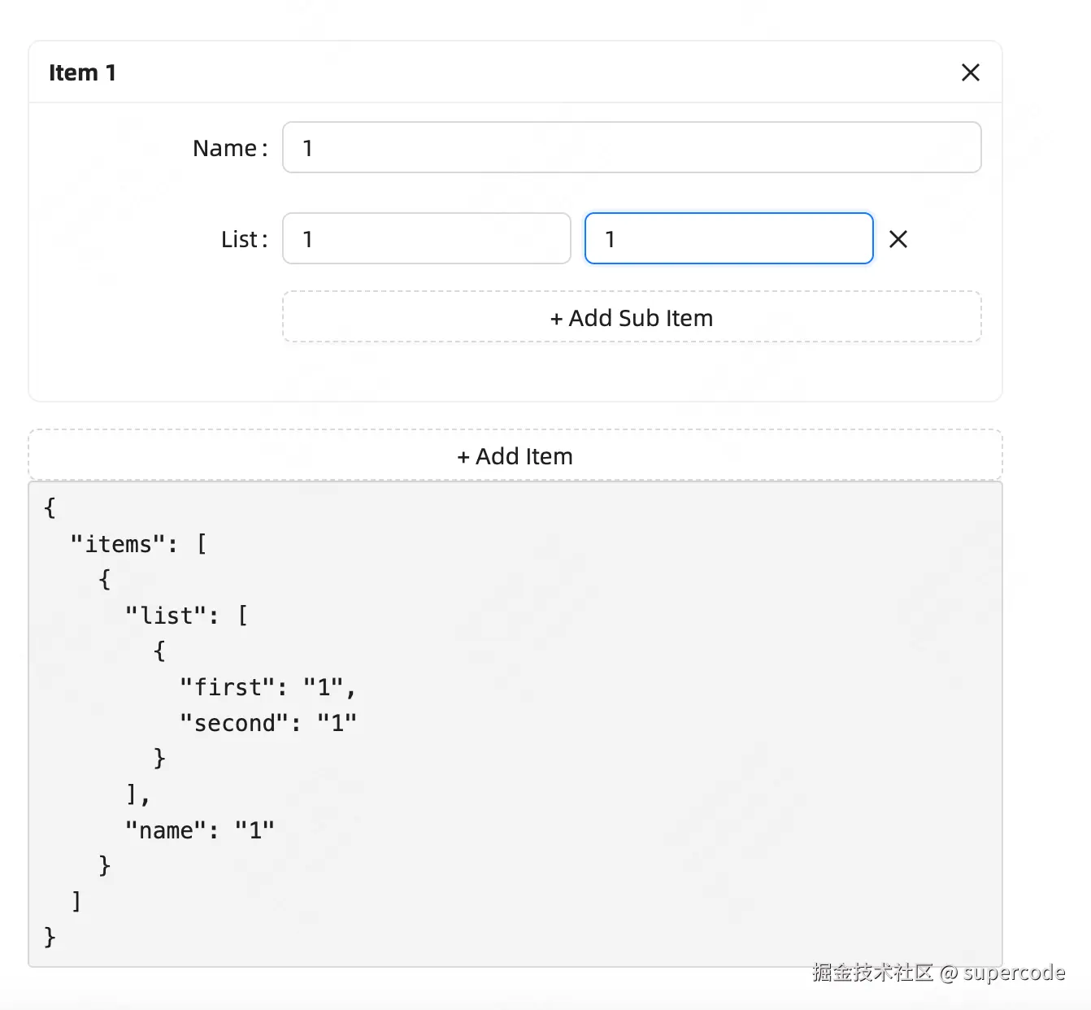The height and width of the screenshot is (1010, 1091).
Task: Remove the List sub item row
Action: click(x=898, y=239)
